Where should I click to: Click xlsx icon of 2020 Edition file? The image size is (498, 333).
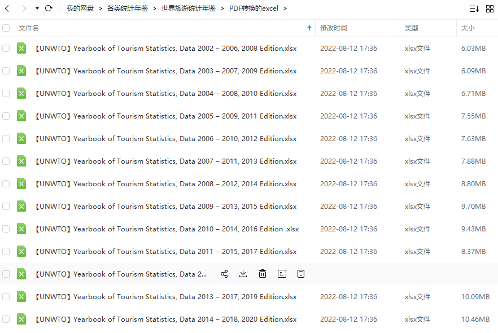coord(21,319)
